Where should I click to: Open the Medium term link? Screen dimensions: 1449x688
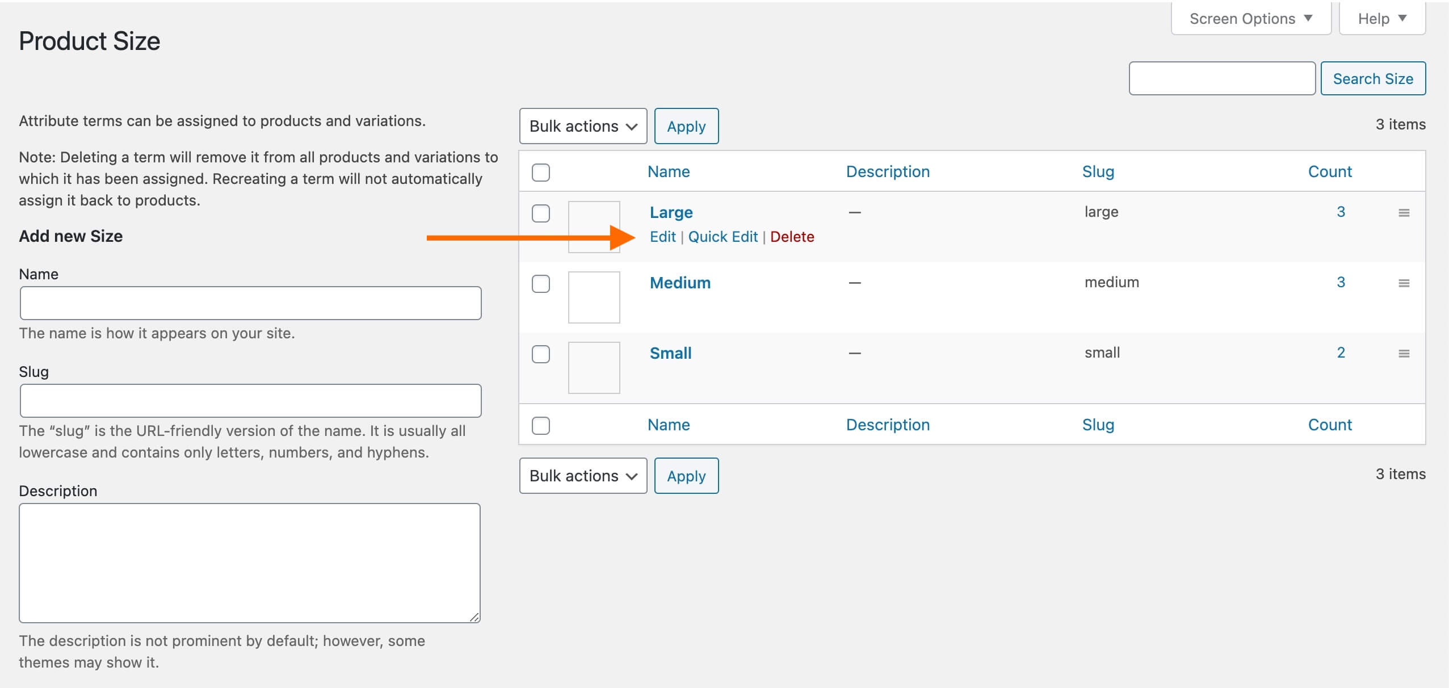click(680, 283)
